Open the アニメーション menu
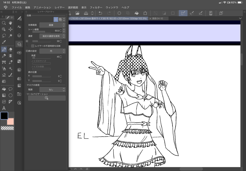This screenshot has width=246, height=171. pyautogui.click(x=42, y=7)
